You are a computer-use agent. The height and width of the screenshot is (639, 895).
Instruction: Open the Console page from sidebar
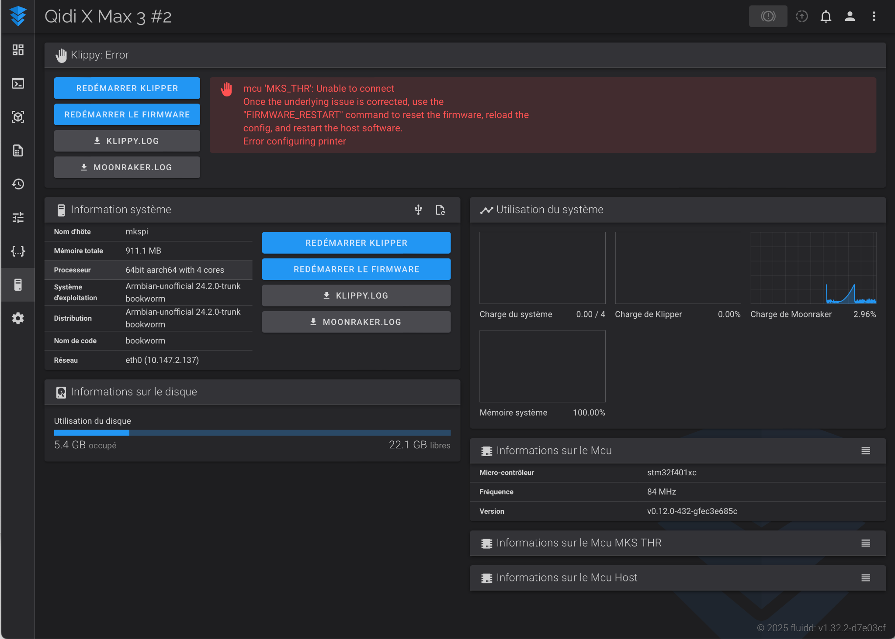pos(18,83)
